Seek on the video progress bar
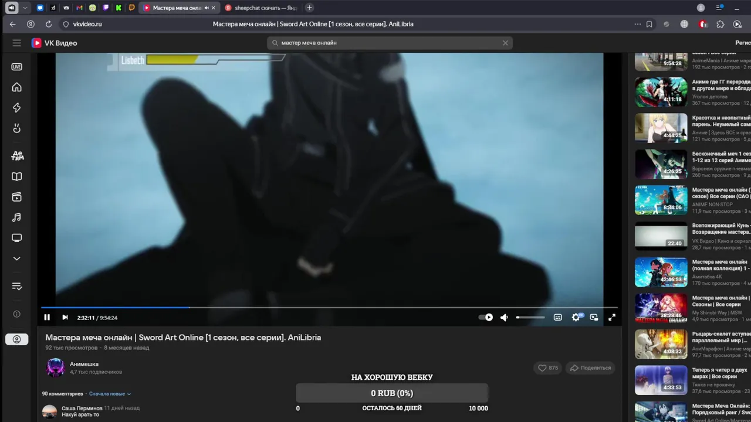The image size is (751, 422). pyautogui.click(x=329, y=307)
